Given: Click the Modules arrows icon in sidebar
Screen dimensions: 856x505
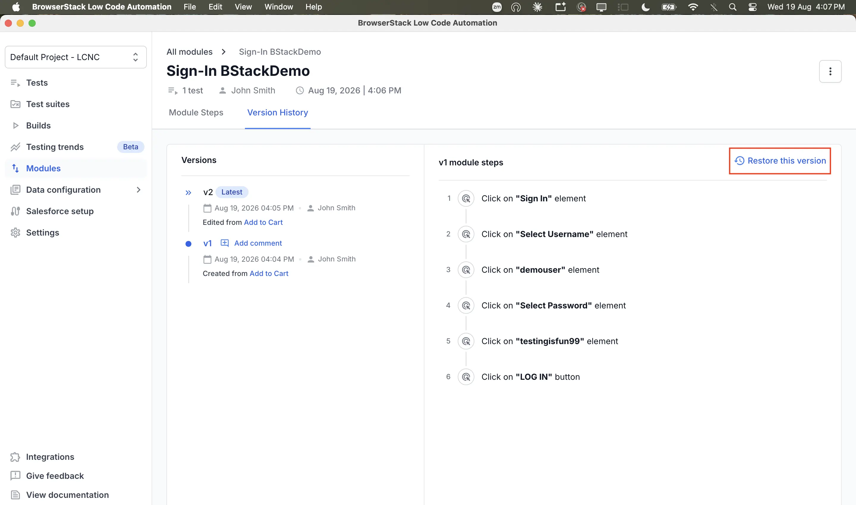Looking at the screenshot, I should point(15,168).
